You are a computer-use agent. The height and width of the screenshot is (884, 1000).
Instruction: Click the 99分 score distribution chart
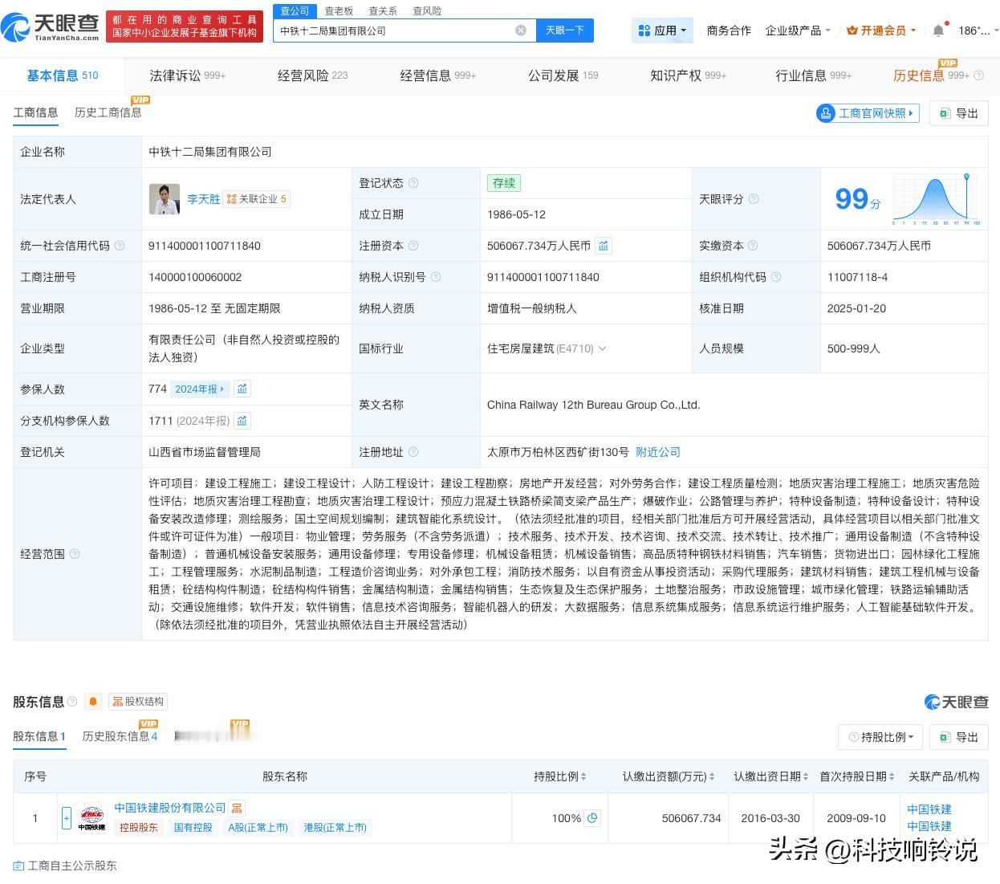(x=937, y=198)
